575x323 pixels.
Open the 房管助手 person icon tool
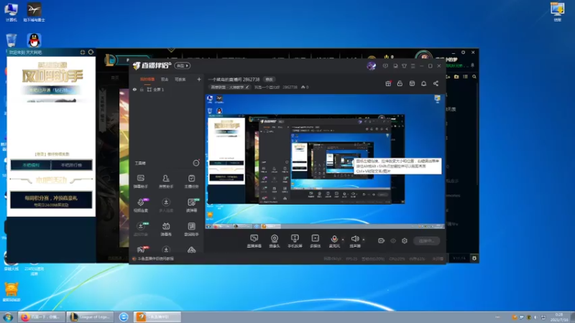click(166, 182)
